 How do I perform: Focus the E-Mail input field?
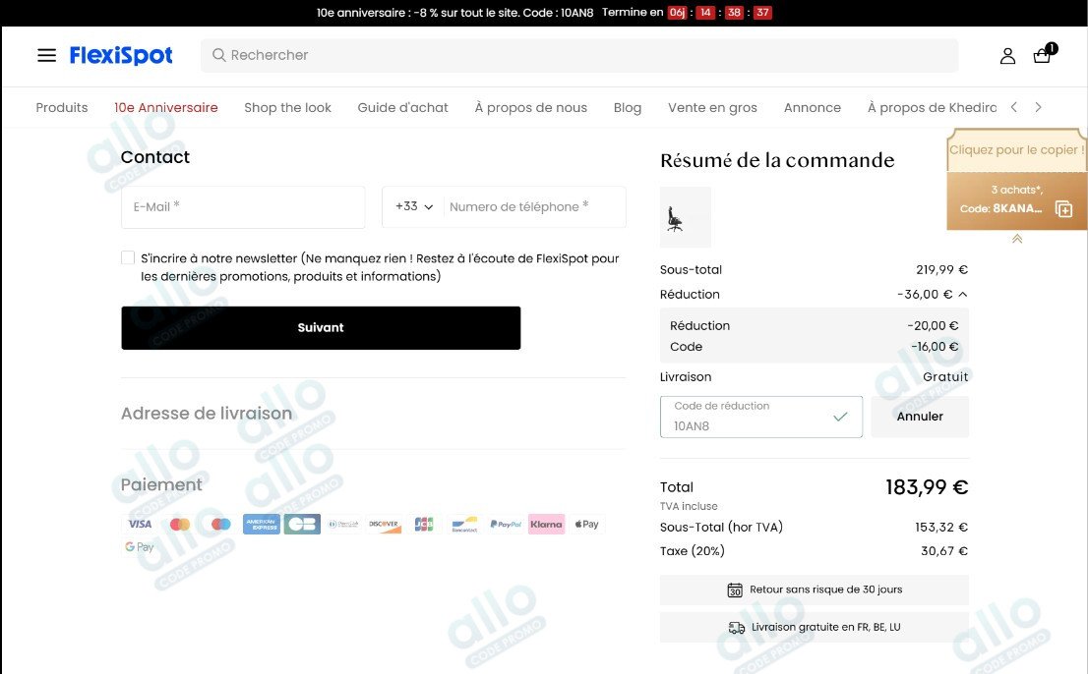[x=243, y=206]
